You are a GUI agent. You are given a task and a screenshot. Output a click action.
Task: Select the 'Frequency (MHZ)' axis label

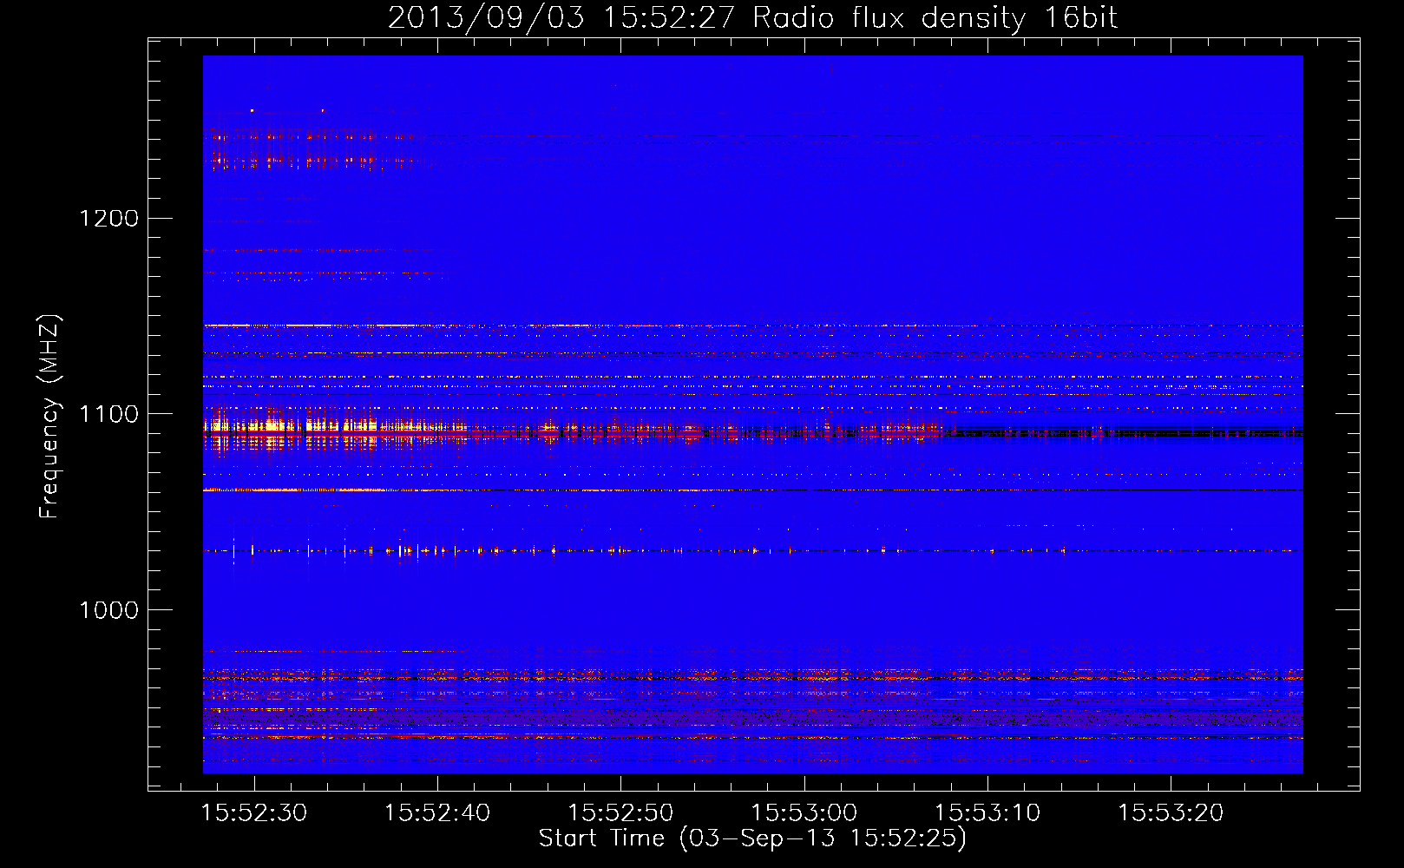click(x=49, y=417)
